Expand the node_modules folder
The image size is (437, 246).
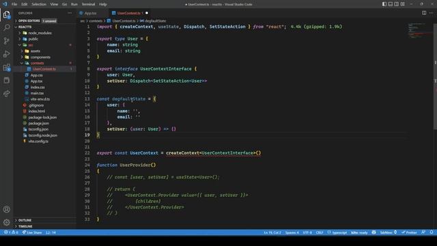point(44,33)
